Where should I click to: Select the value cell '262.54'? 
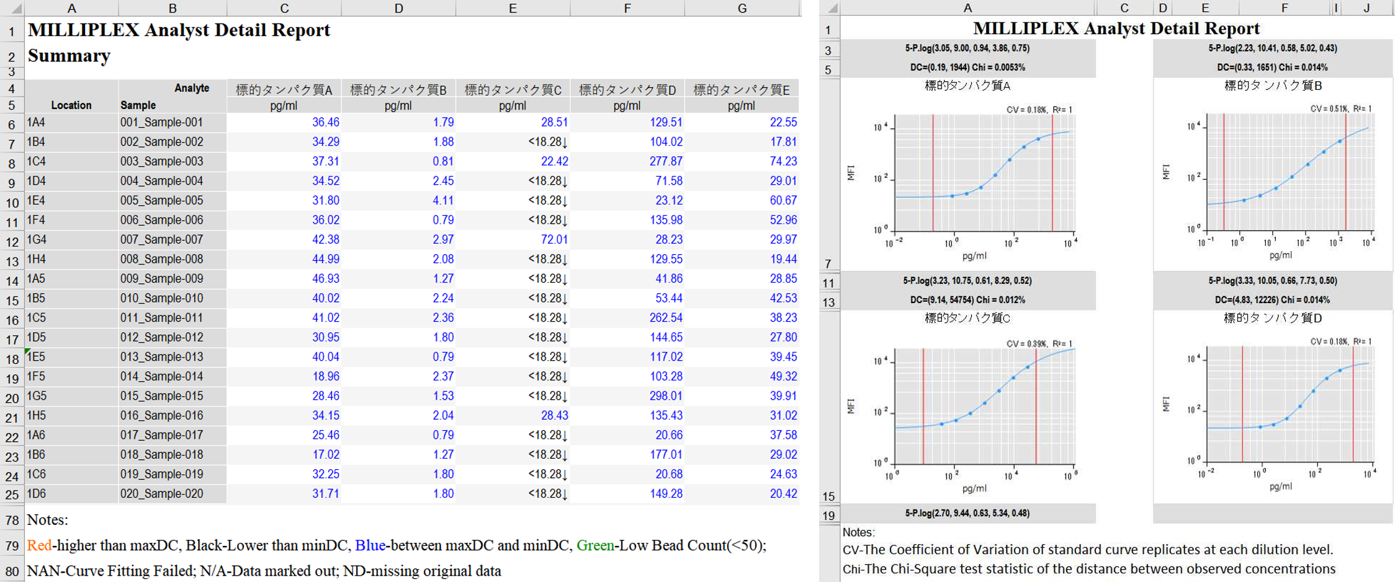(627, 317)
